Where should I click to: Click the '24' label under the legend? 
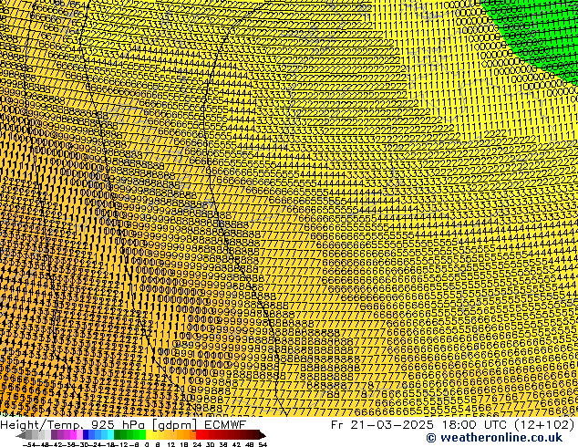[197, 444]
